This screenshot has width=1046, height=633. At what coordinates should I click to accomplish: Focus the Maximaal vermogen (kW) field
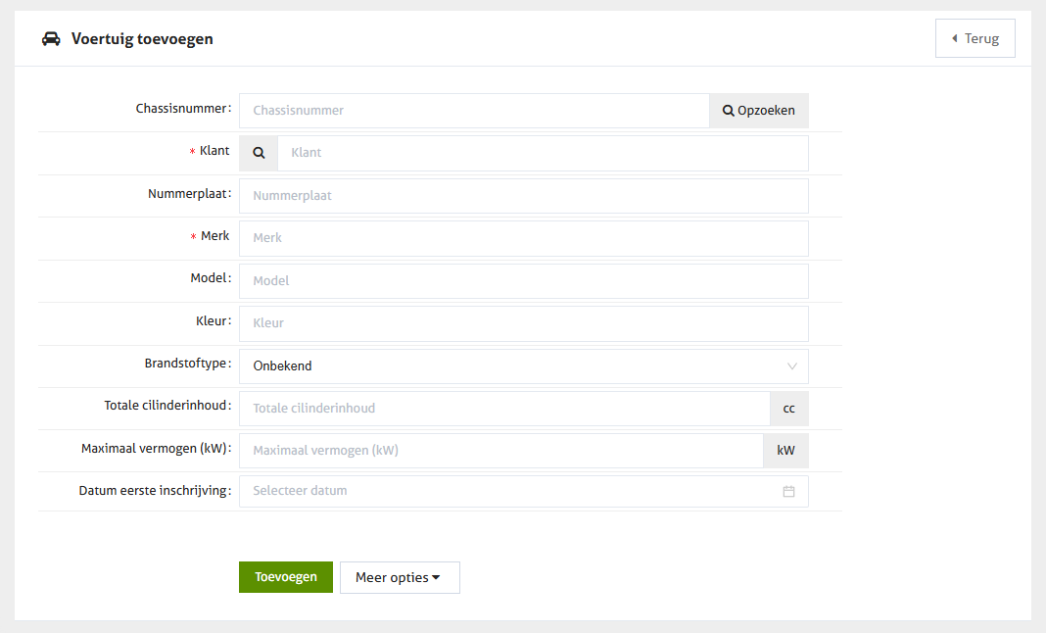tap(500, 451)
